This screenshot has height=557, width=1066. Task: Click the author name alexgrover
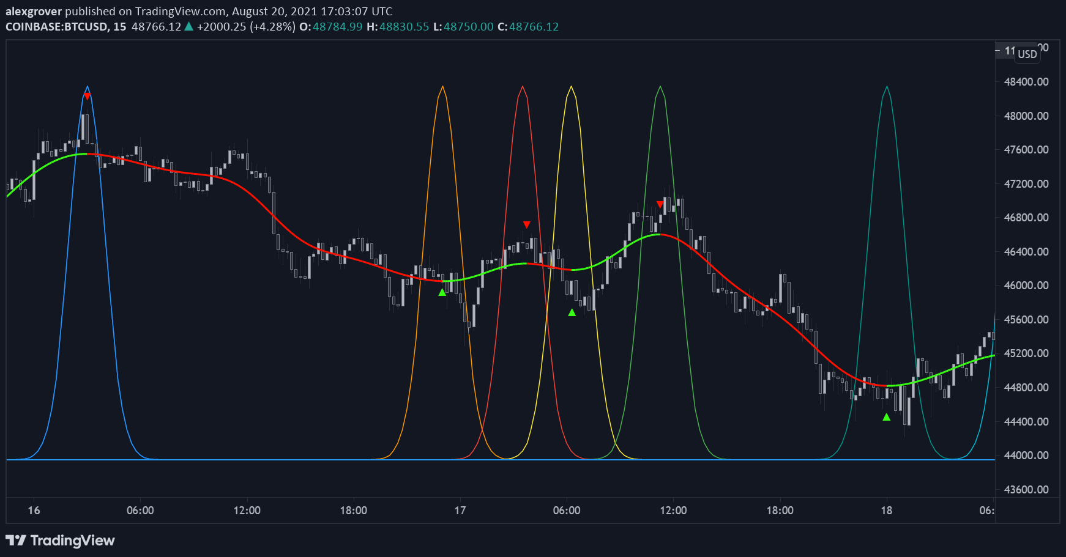[34, 11]
